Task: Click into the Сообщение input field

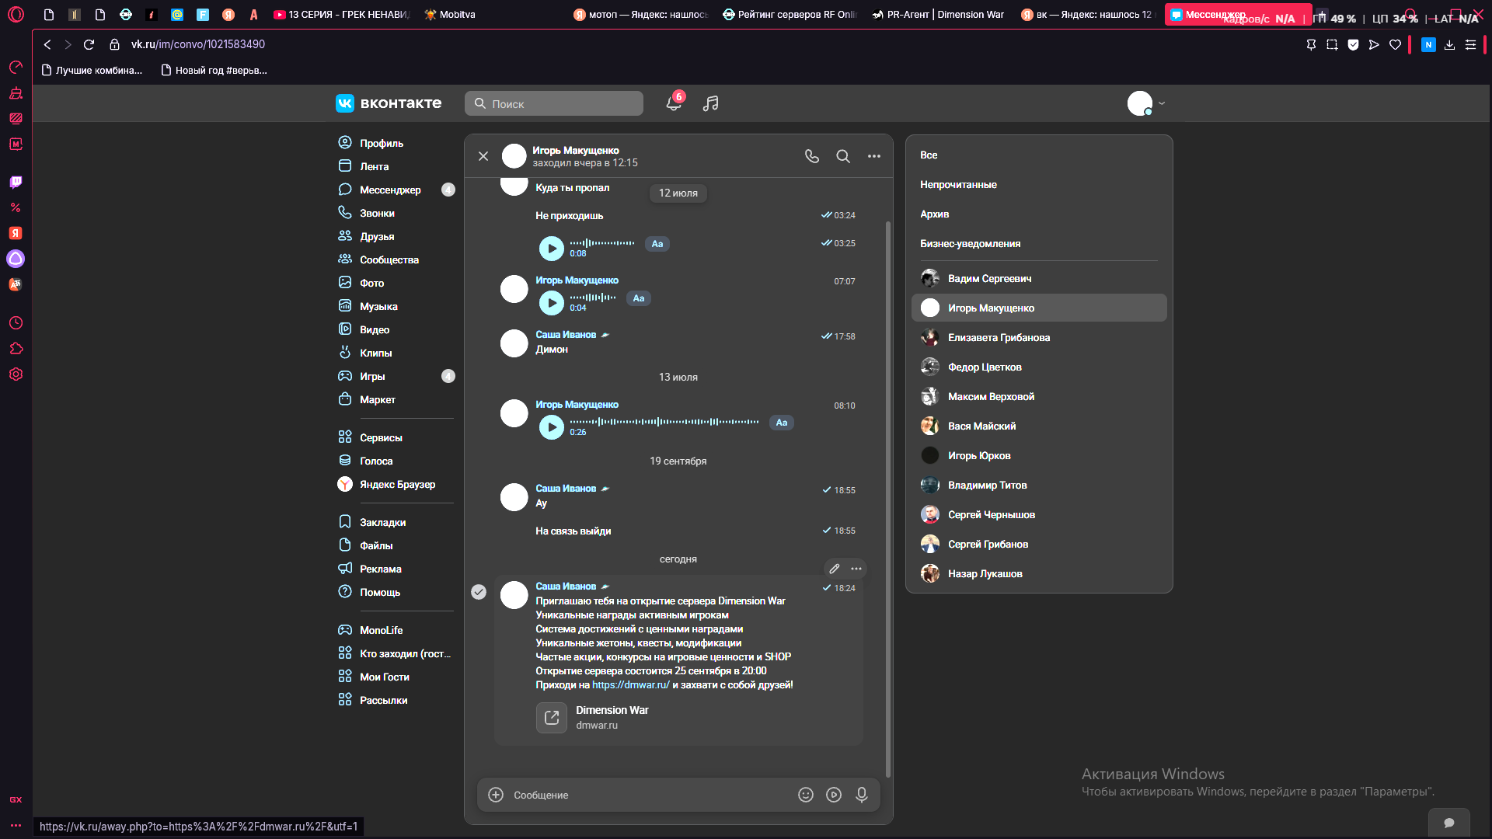Action: tap(651, 795)
